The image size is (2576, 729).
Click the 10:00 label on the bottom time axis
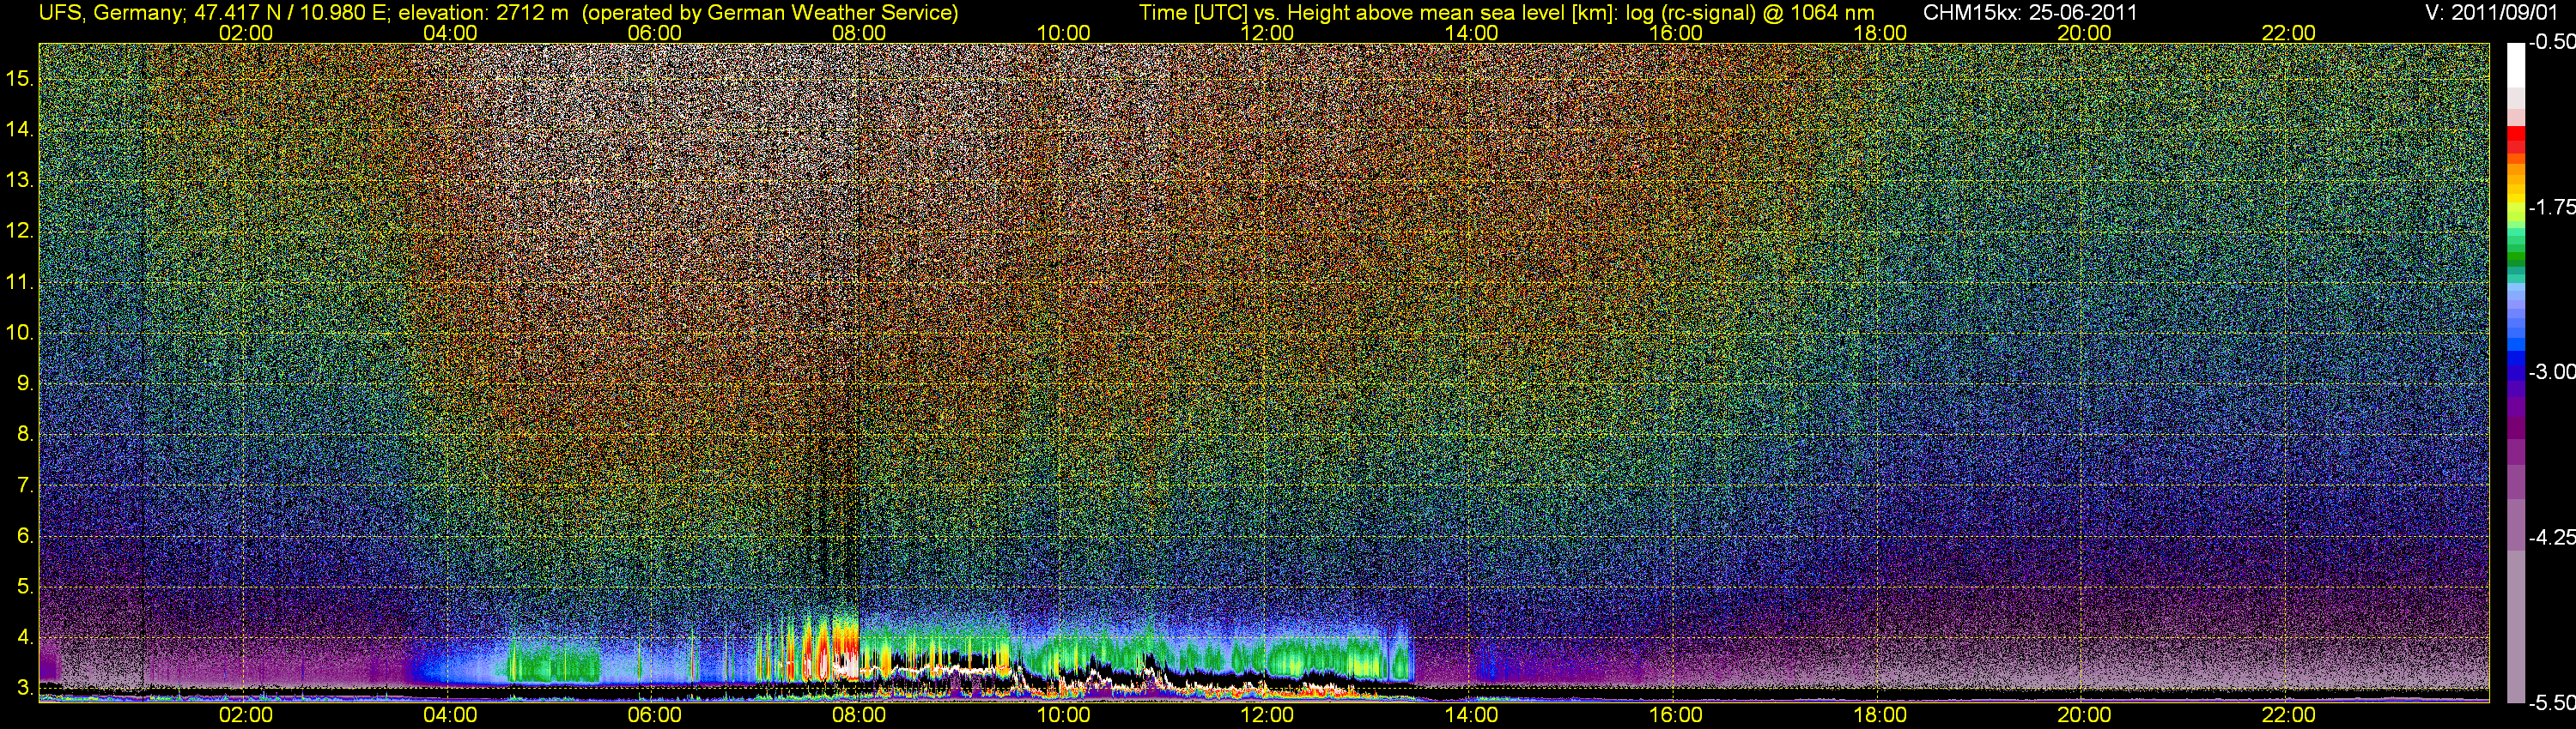tap(1062, 715)
